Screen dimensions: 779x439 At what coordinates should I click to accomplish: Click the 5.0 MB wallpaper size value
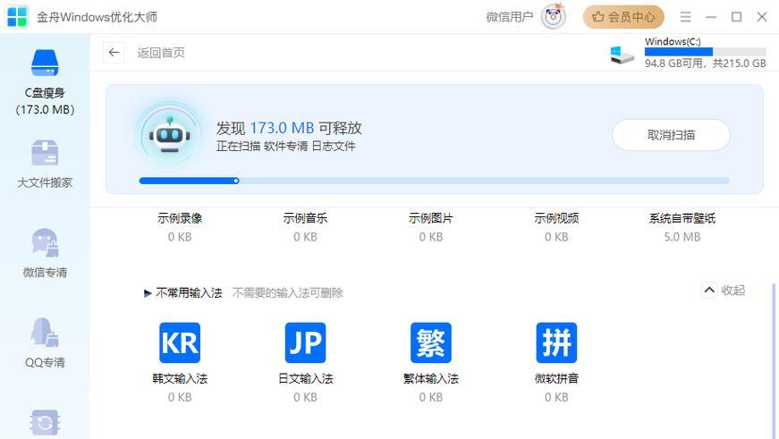click(x=682, y=237)
